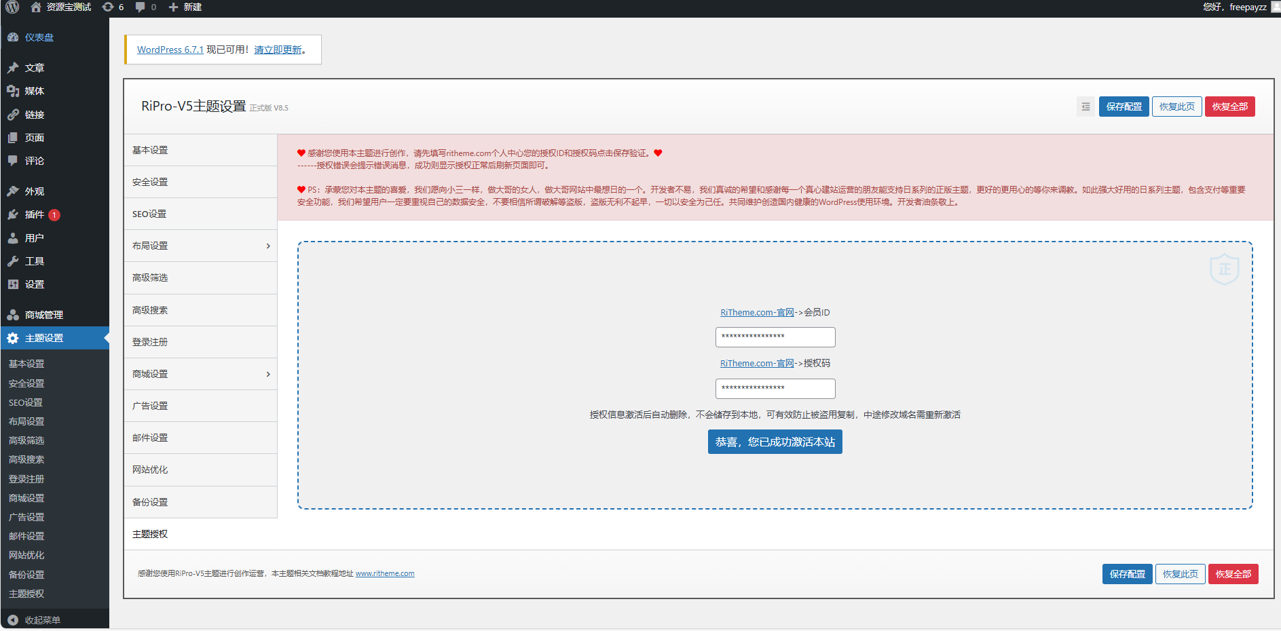Open the WordPress logo menu
Image resolution: width=1281 pixels, height=631 pixels.
12,7
